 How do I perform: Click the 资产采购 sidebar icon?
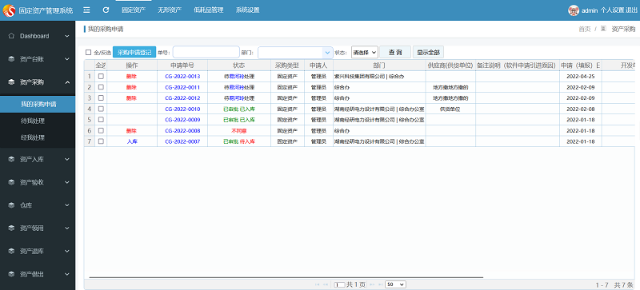pyautogui.click(x=11, y=82)
